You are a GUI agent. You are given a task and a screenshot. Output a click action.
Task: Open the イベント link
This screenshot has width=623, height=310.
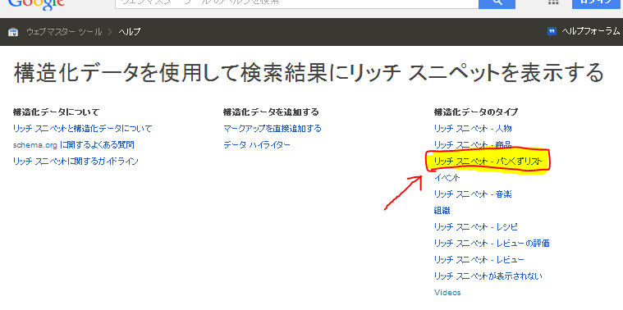pyautogui.click(x=447, y=177)
